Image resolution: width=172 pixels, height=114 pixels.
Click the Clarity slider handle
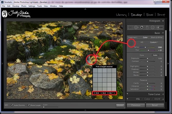coord(148,83)
